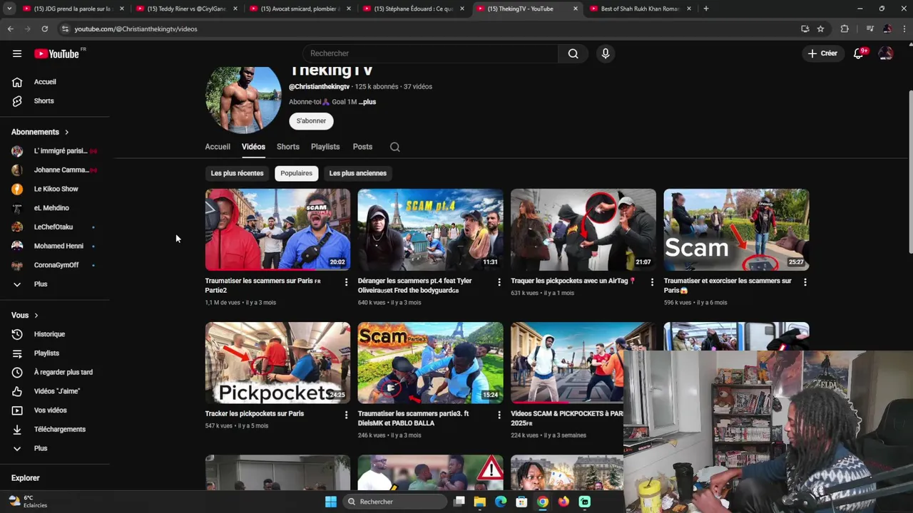Go back in the browser
The image size is (913, 513).
tap(10, 29)
